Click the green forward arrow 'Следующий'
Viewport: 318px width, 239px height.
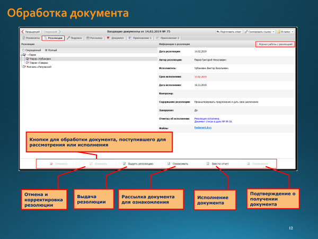tap(59, 32)
